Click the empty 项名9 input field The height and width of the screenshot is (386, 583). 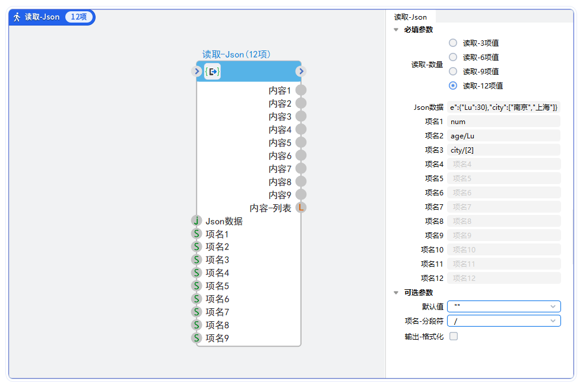[504, 235]
